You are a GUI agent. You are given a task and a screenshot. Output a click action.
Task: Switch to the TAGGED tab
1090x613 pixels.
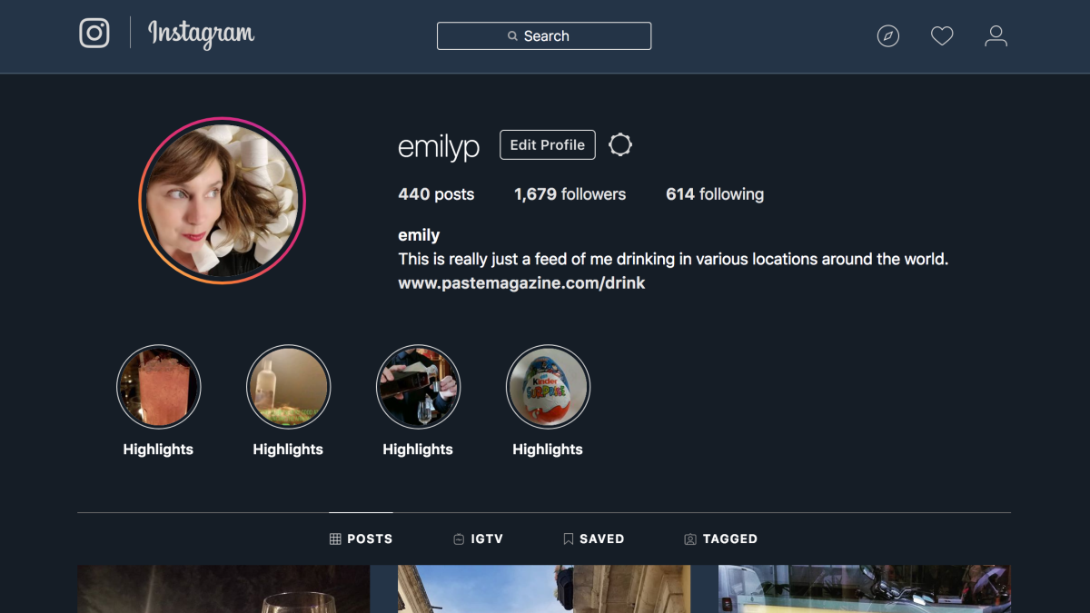[x=720, y=539]
